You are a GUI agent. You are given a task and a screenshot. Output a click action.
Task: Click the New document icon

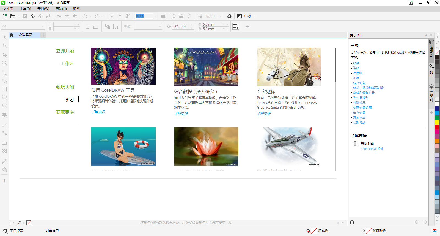click(x=4, y=16)
